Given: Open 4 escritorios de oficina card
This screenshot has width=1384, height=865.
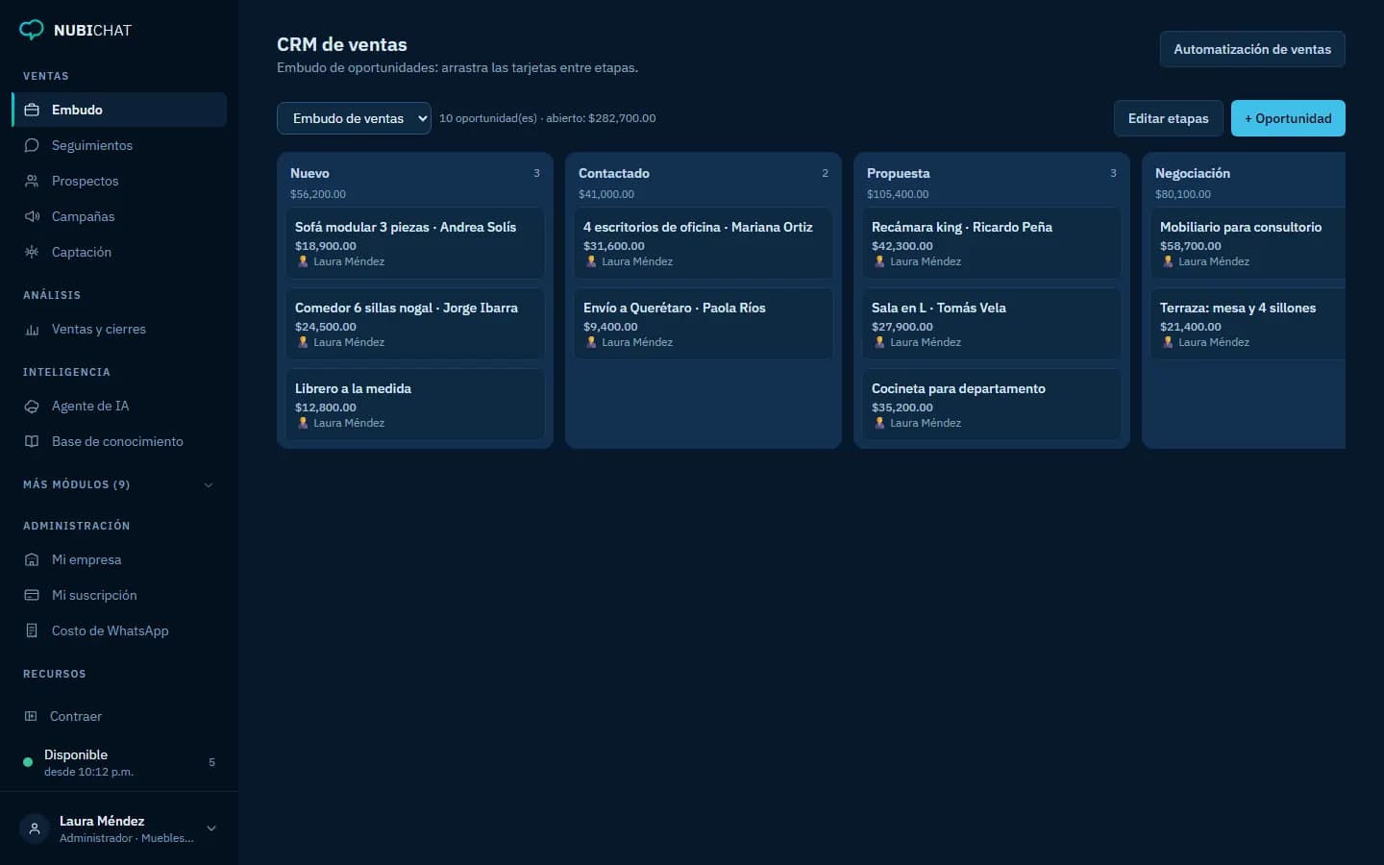Looking at the screenshot, I should click(x=704, y=243).
